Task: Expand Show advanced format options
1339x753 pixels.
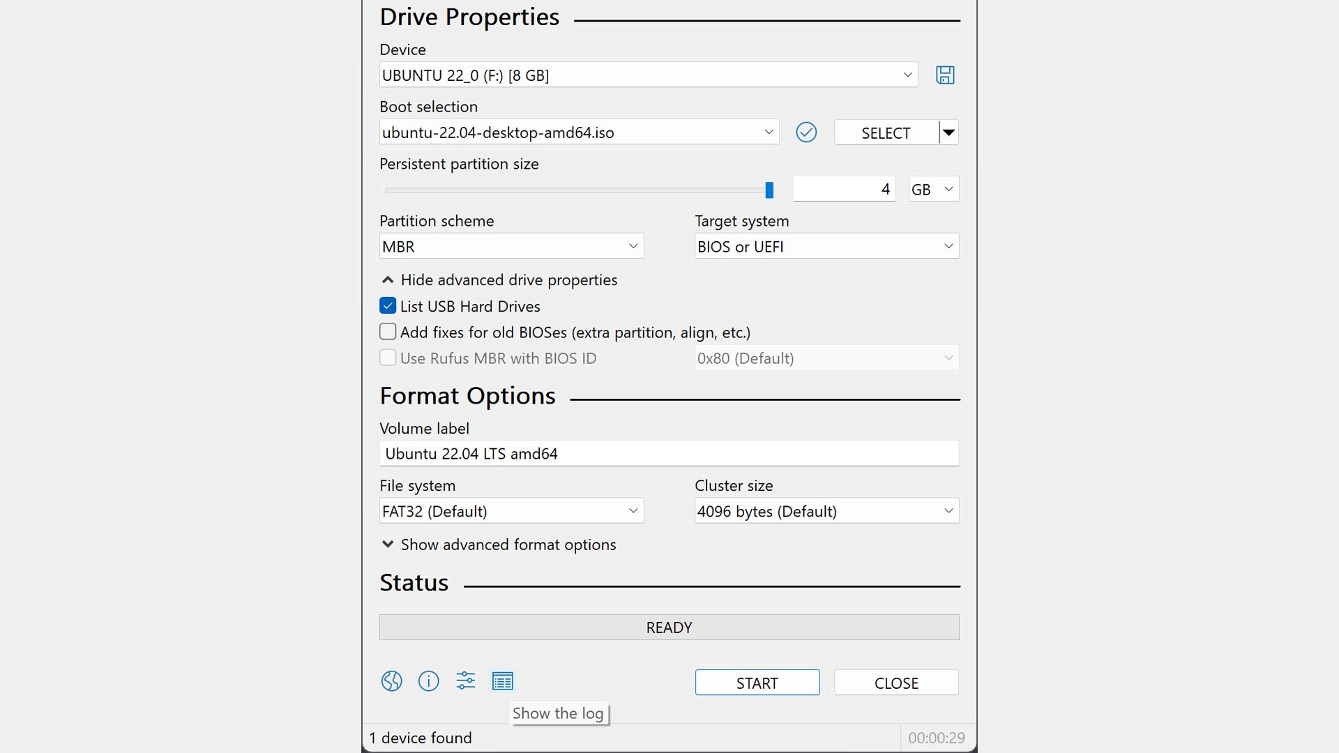Action: [499, 545]
